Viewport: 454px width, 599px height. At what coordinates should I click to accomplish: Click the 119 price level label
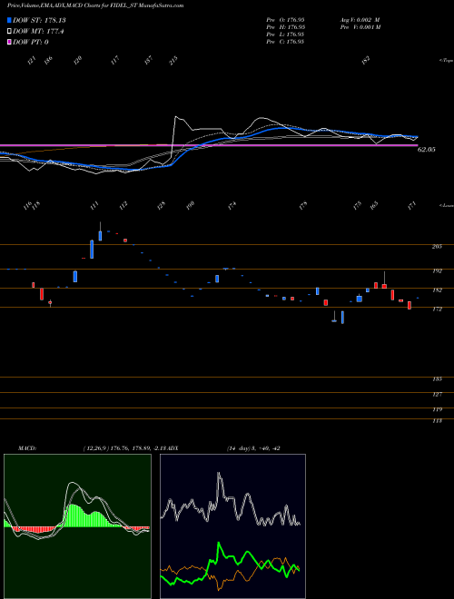click(x=437, y=409)
